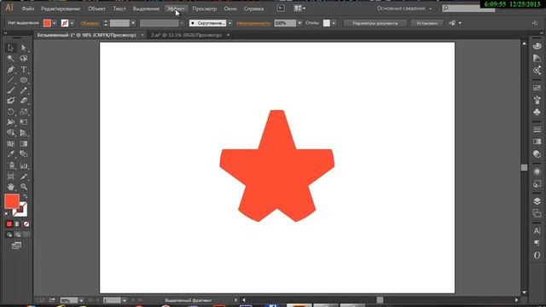Screen dimensions: 546x307
Task: Select the Pen tool
Action: 10,69
